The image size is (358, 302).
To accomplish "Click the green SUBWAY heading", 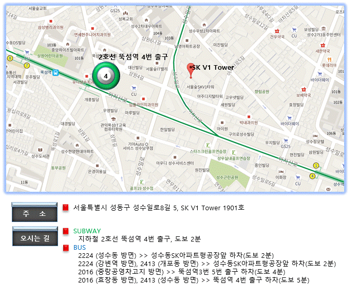I will (87, 231).
